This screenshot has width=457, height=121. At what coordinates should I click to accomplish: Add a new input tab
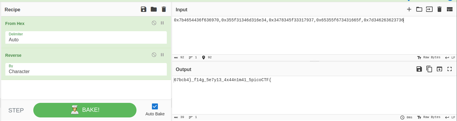(x=409, y=9)
